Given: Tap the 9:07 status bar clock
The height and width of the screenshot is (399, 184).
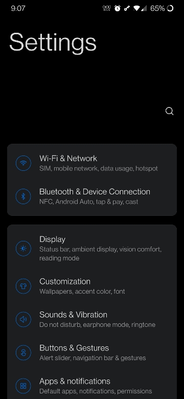Looking at the screenshot, I should coord(18,8).
